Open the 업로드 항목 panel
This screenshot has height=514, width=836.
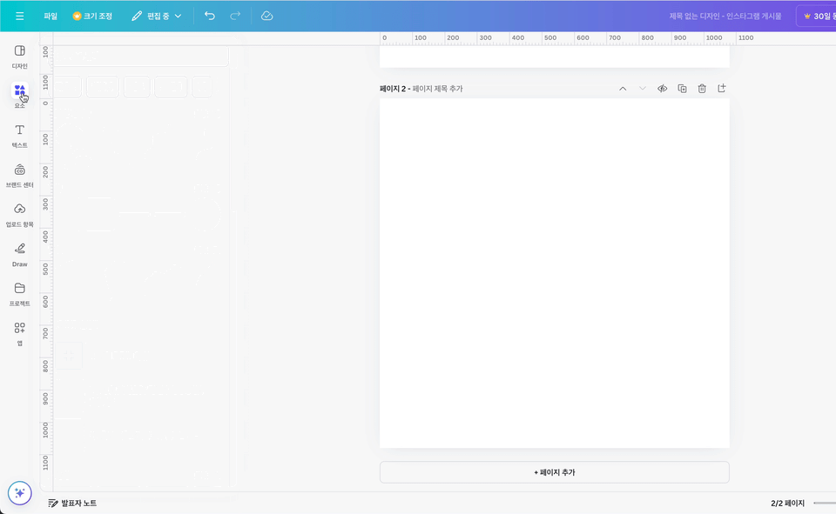(x=19, y=213)
